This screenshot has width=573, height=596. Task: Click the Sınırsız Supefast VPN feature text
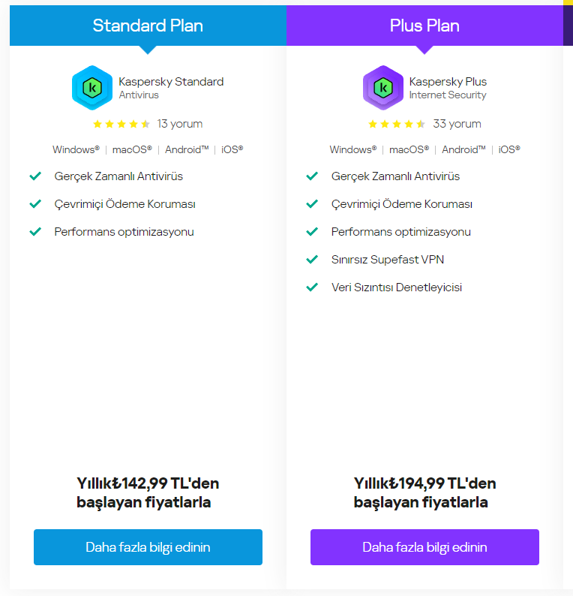coord(387,260)
